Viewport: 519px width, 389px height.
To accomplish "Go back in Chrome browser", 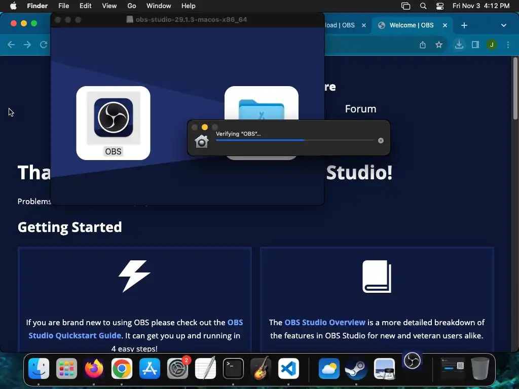I will tap(11, 45).
